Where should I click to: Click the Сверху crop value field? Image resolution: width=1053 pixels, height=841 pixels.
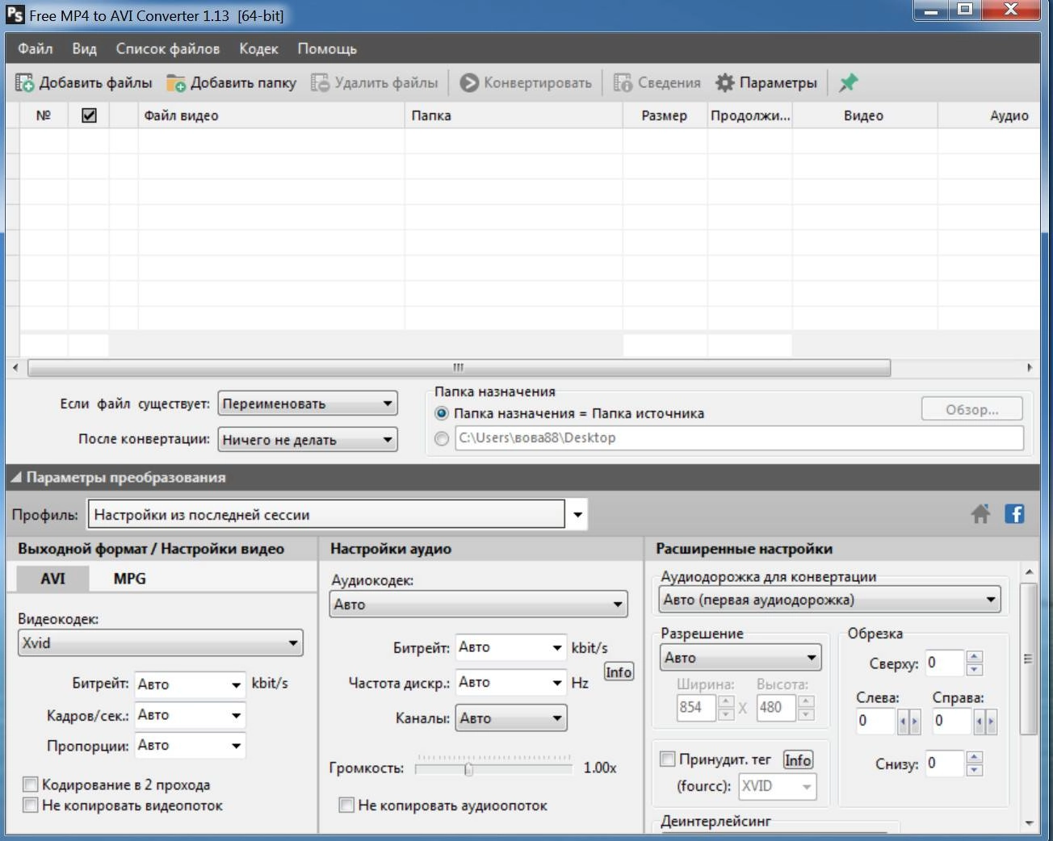pyautogui.click(x=944, y=663)
